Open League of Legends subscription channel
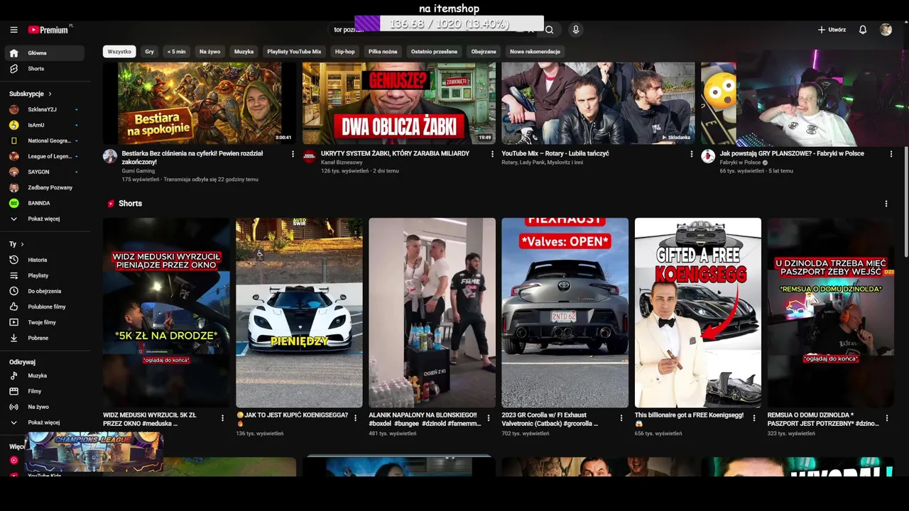The image size is (909, 511). click(44, 156)
